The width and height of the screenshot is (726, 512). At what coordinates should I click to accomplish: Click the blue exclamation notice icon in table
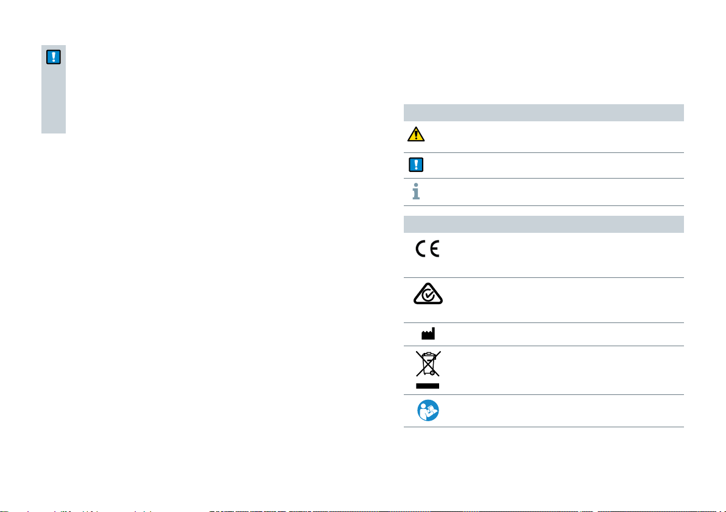[x=416, y=165]
